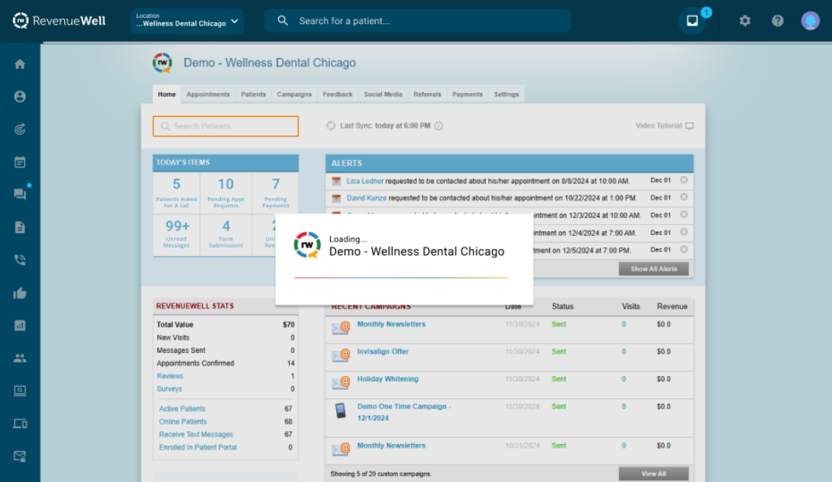Open the inbox notifications icon with badge
Viewport: 832px width, 482px height.
click(693, 21)
